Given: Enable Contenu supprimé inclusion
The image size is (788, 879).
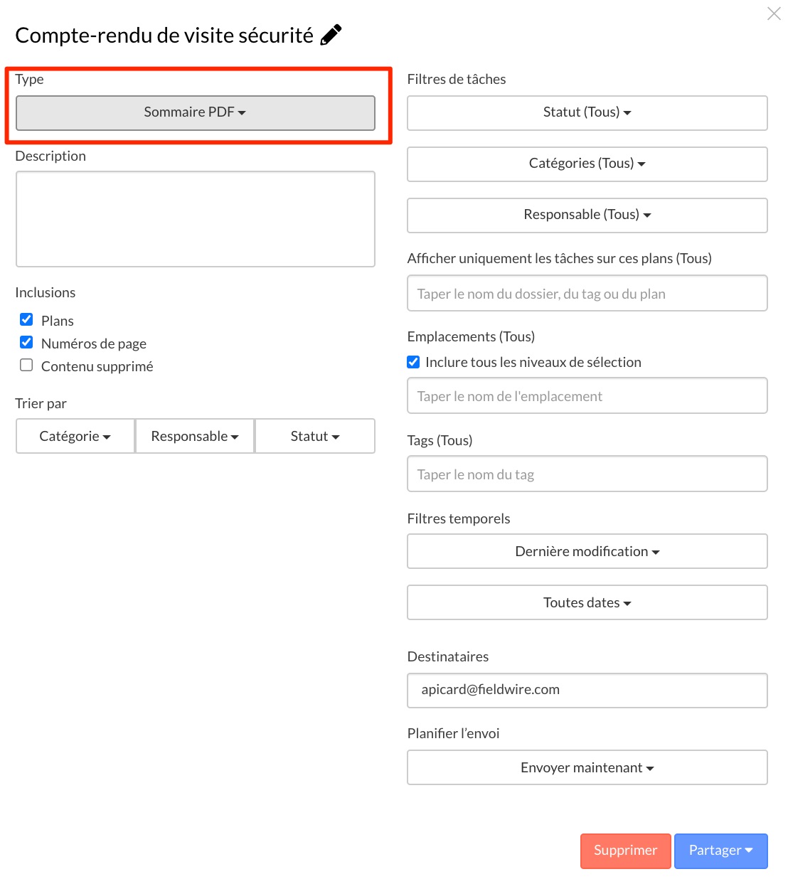Looking at the screenshot, I should click(x=26, y=365).
